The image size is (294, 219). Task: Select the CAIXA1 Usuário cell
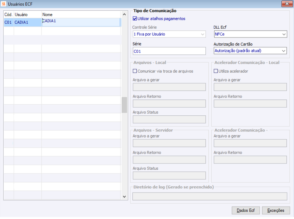point(28,22)
